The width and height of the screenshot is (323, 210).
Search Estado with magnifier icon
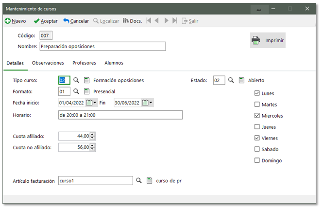[231, 80]
